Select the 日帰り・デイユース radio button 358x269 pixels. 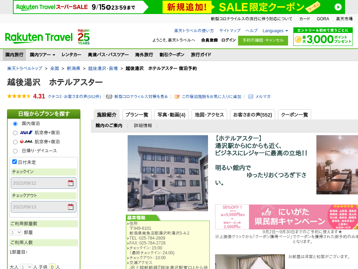pos(15,151)
